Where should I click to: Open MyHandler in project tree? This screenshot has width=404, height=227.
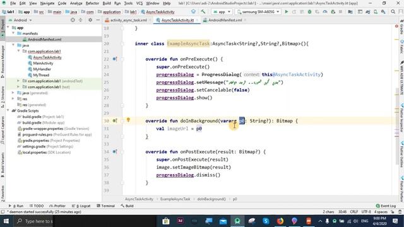coord(42,69)
